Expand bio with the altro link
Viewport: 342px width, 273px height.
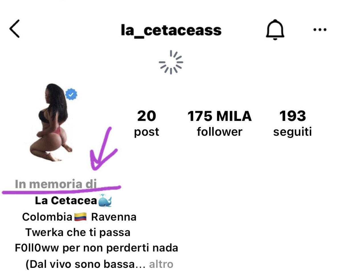tap(161, 264)
